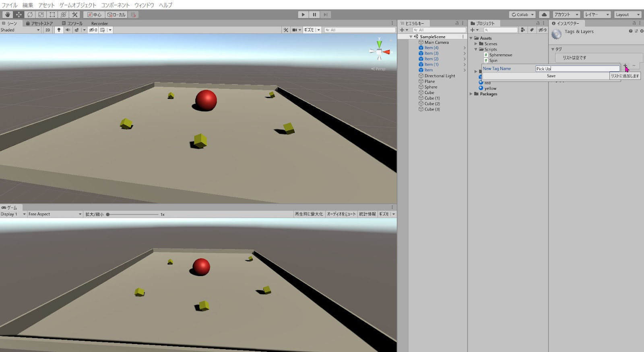Toggle オーディオをミュート button
This screenshot has width=644, height=352.
coord(341,214)
